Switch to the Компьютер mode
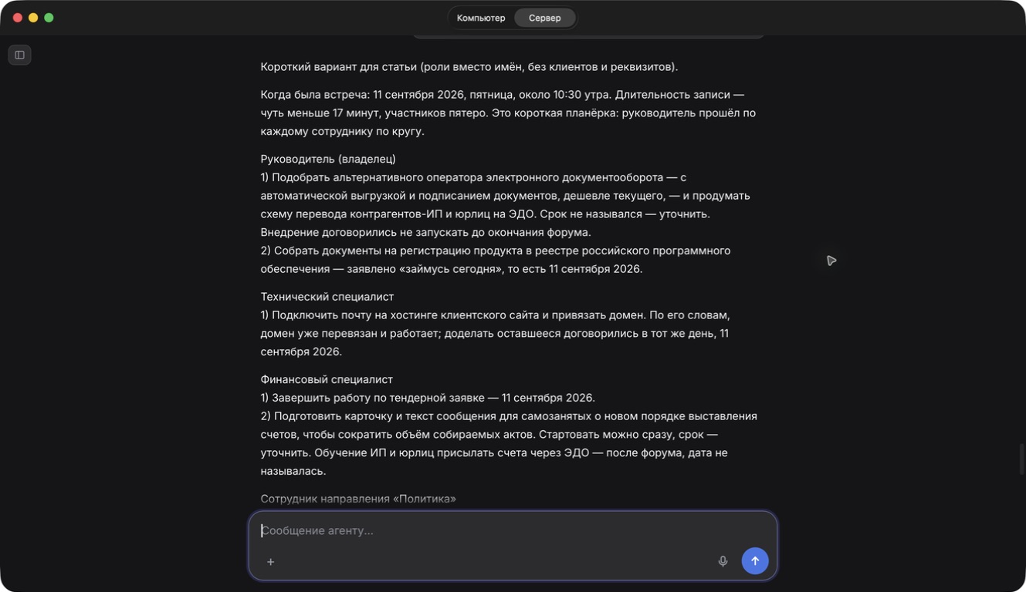The image size is (1026, 592). [481, 18]
